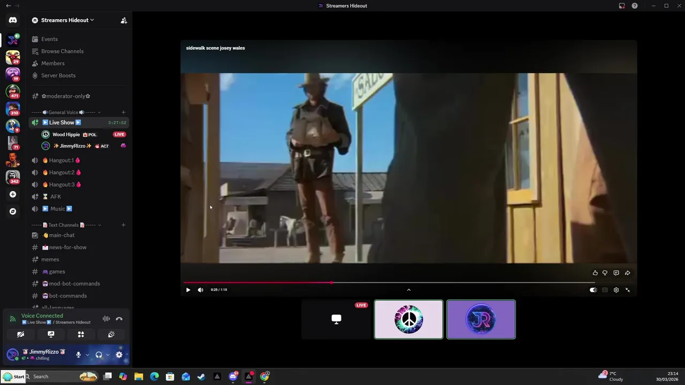Viewport: 685px width, 385px height.
Task: Open Browse Channels
Action: click(x=79, y=51)
